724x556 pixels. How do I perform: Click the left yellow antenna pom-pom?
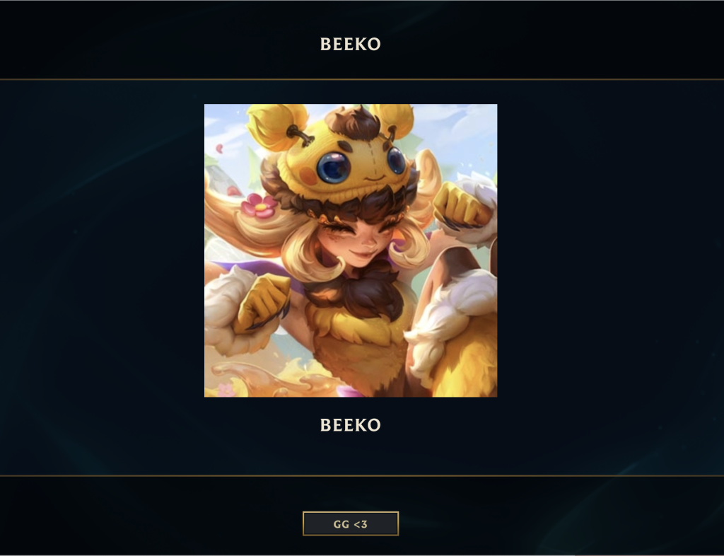click(x=277, y=127)
